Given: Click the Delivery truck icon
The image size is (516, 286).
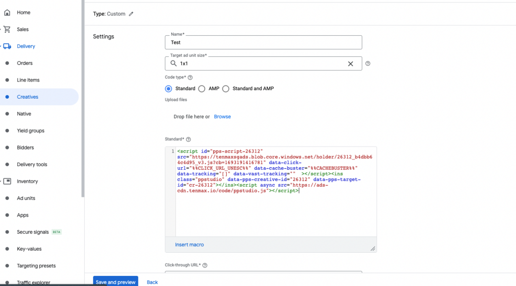Looking at the screenshot, I should pos(8,46).
